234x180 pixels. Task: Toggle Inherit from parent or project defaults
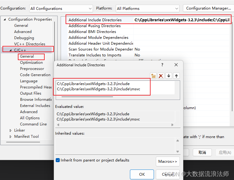point(58,160)
